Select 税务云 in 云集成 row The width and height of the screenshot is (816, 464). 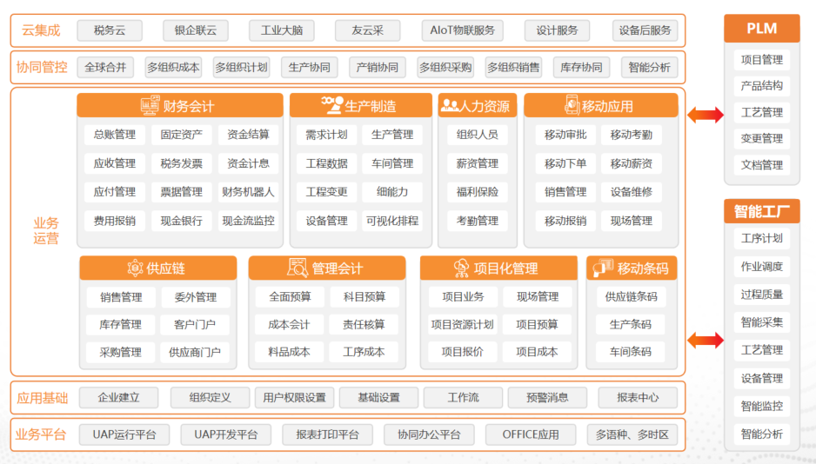point(110,30)
